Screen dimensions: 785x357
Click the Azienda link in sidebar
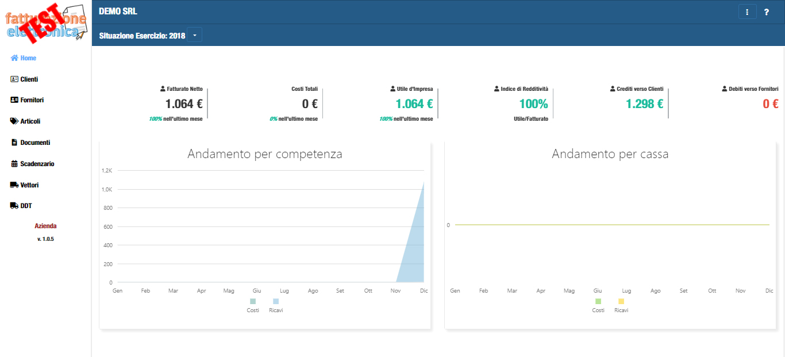point(45,226)
